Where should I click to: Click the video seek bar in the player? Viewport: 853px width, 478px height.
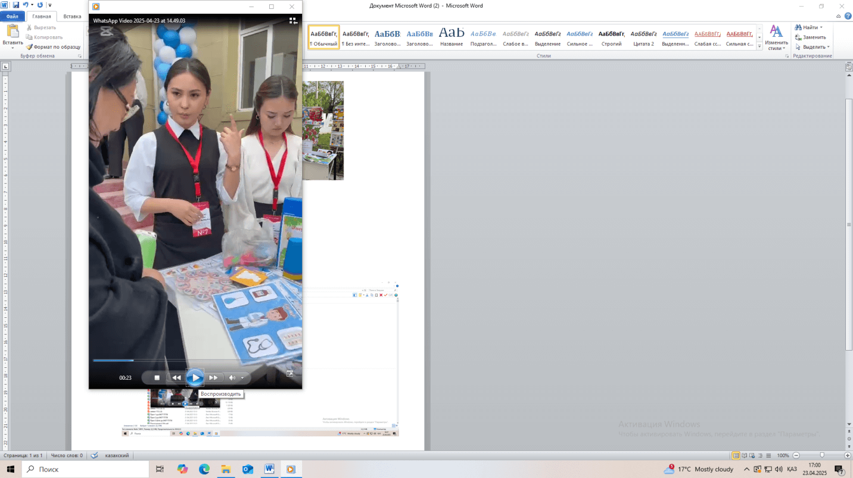[195, 360]
